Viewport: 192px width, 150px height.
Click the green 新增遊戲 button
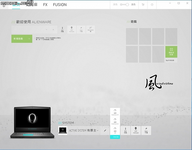(22, 39)
